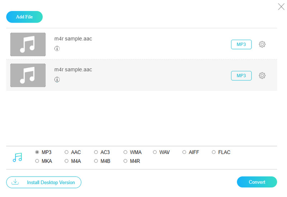Image resolution: width=287 pixels, height=197 pixels.
Task: Select the MP3 radio button
Action: pyautogui.click(x=37, y=152)
